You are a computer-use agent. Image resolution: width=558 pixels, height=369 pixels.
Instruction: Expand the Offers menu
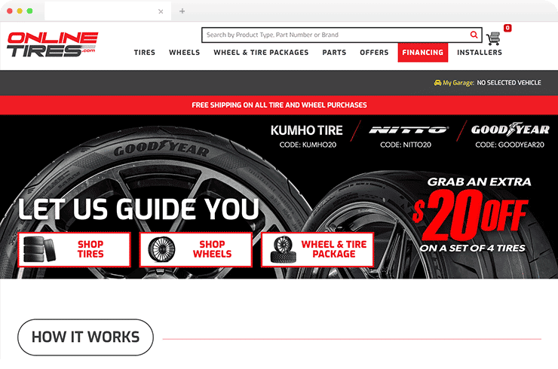coord(374,53)
